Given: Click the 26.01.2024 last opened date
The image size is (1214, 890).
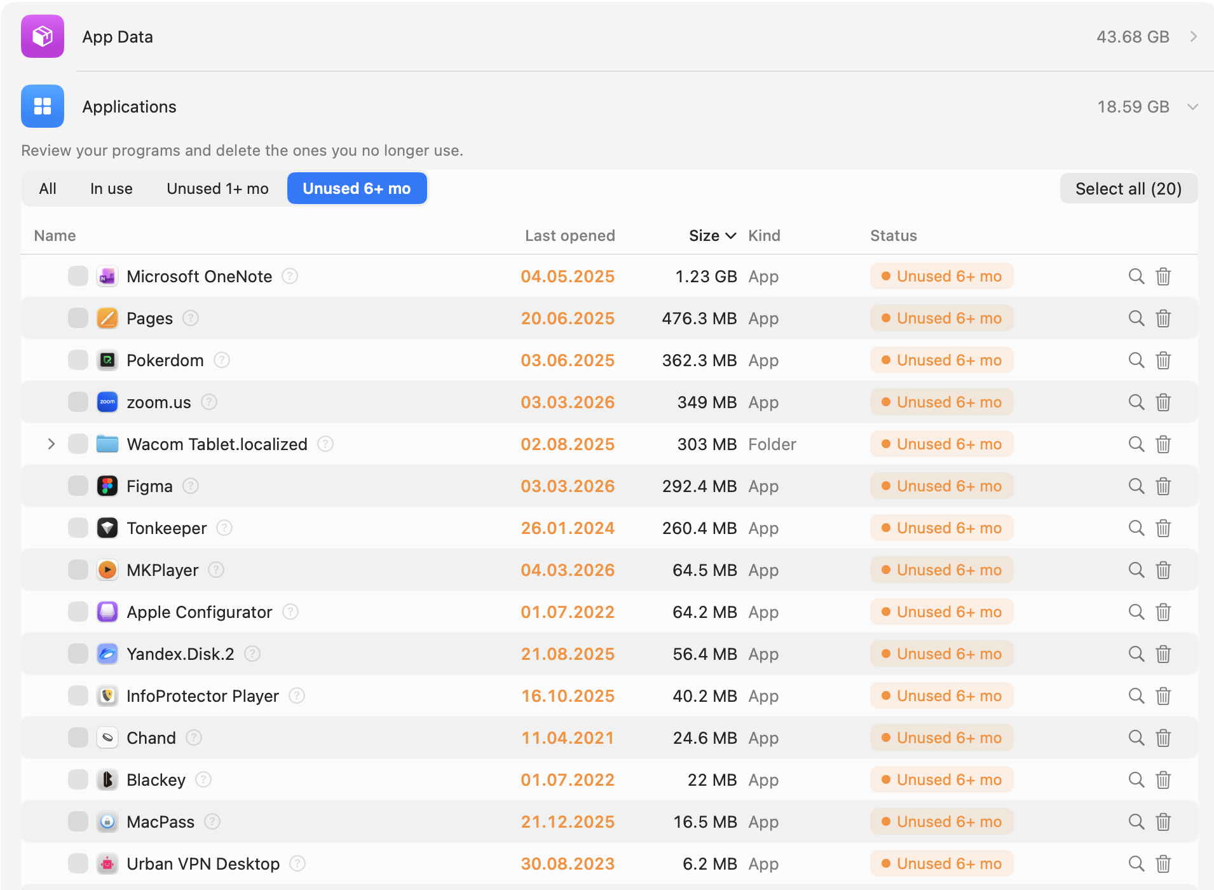Looking at the screenshot, I should [x=568, y=528].
